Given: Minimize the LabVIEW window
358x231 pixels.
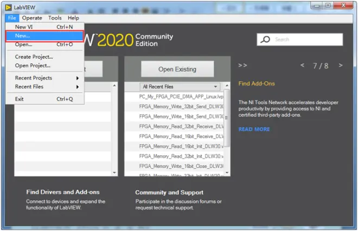Looking at the screenshot, I should pyautogui.click(x=317, y=6).
